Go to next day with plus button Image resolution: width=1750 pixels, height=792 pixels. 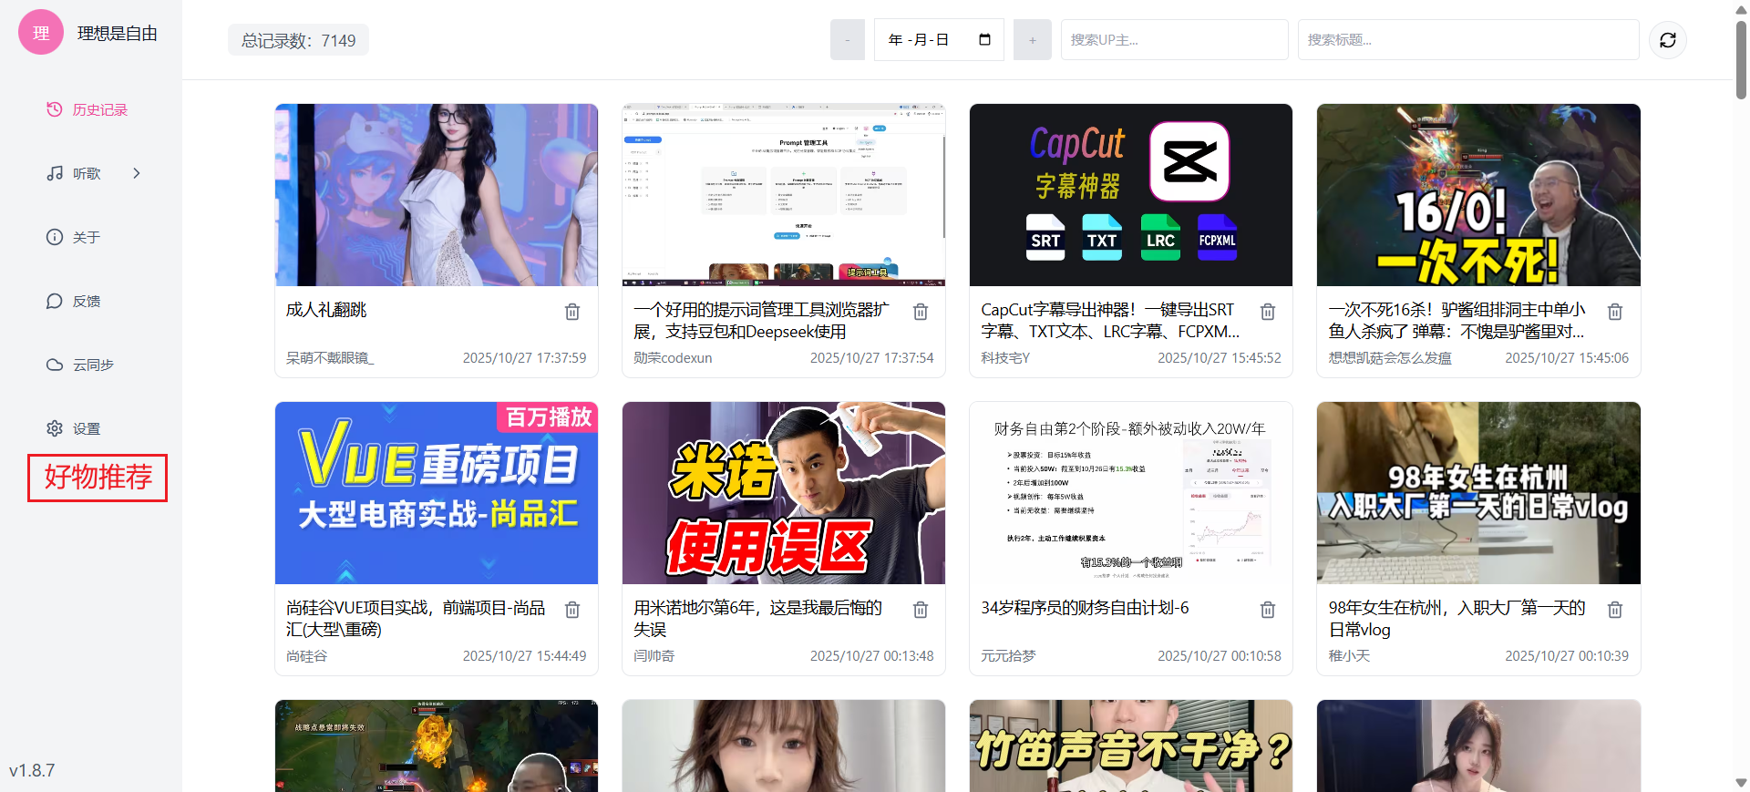coord(1032,40)
